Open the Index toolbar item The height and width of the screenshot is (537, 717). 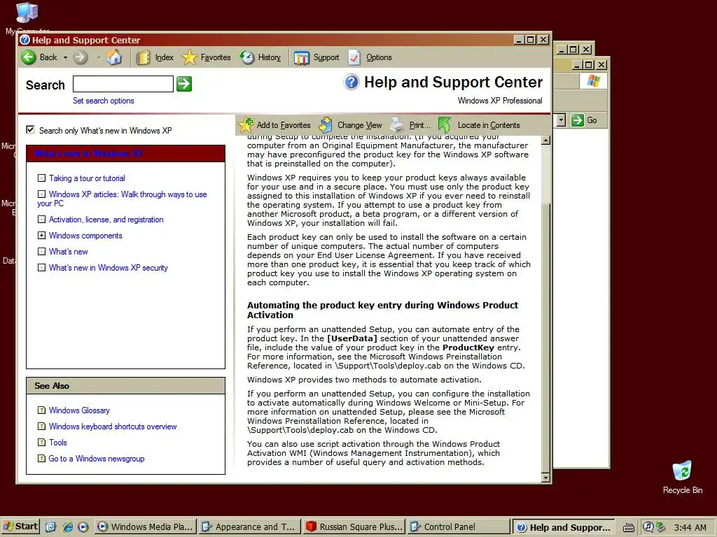155,57
